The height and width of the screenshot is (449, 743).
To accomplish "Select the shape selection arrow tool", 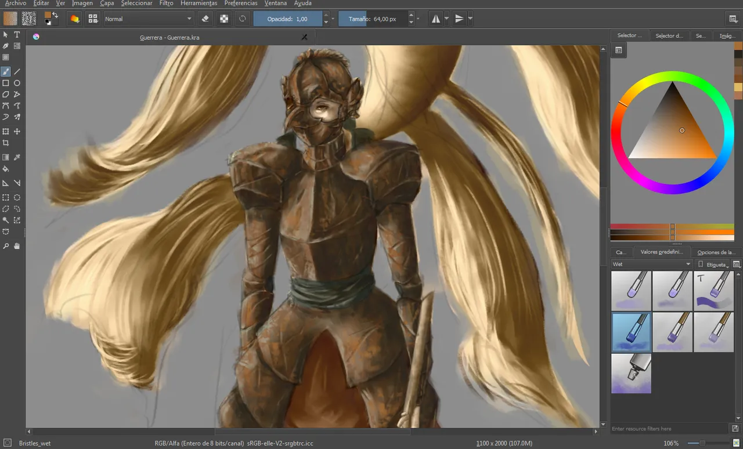I will (x=6, y=35).
